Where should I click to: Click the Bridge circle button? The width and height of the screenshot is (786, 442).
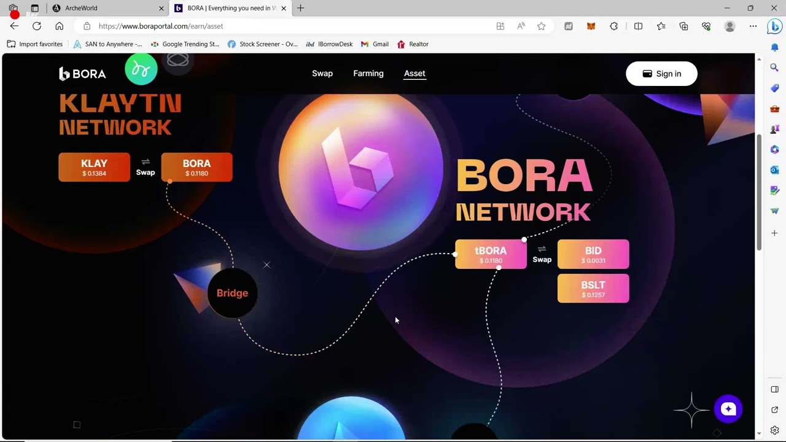(232, 293)
